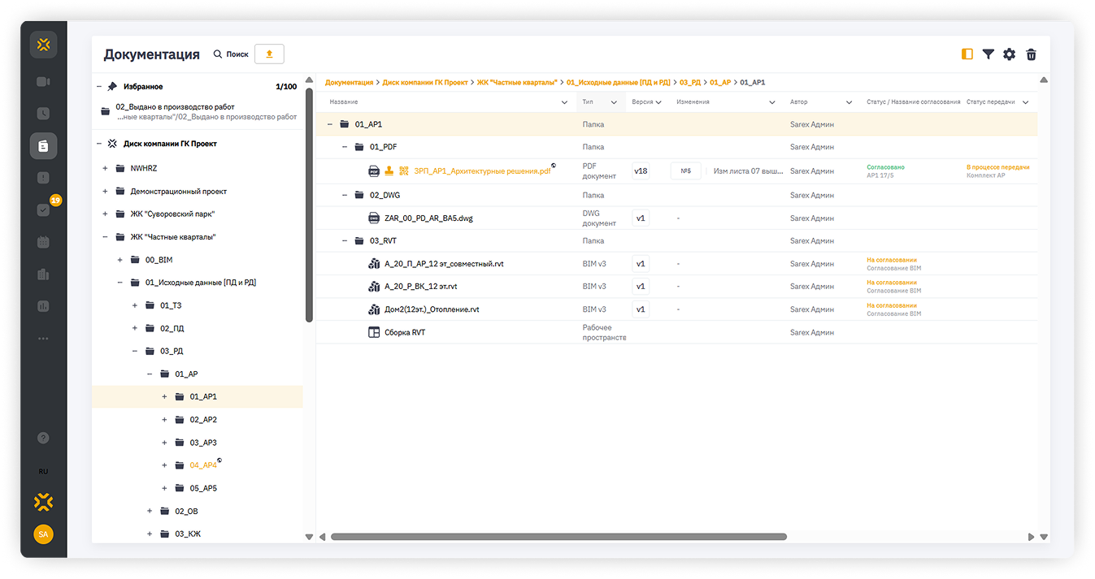The width and height of the screenshot is (1095, 579).
Task: Click the QR code icon on the PDF row
Action: click(x=404, y=171)
